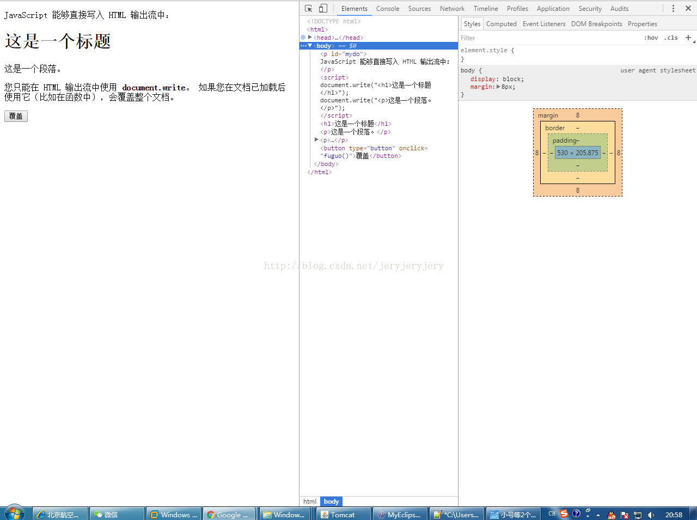697x520 pixels.
Task: Click the display: block style declaration
Action: pyautogui.click(x=497, y=79)
